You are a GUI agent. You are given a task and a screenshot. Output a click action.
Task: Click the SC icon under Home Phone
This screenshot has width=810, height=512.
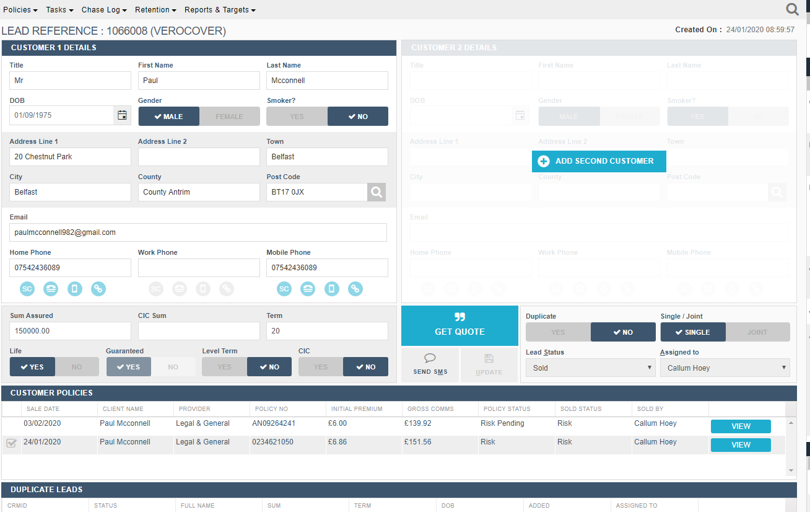coord(27,289)
